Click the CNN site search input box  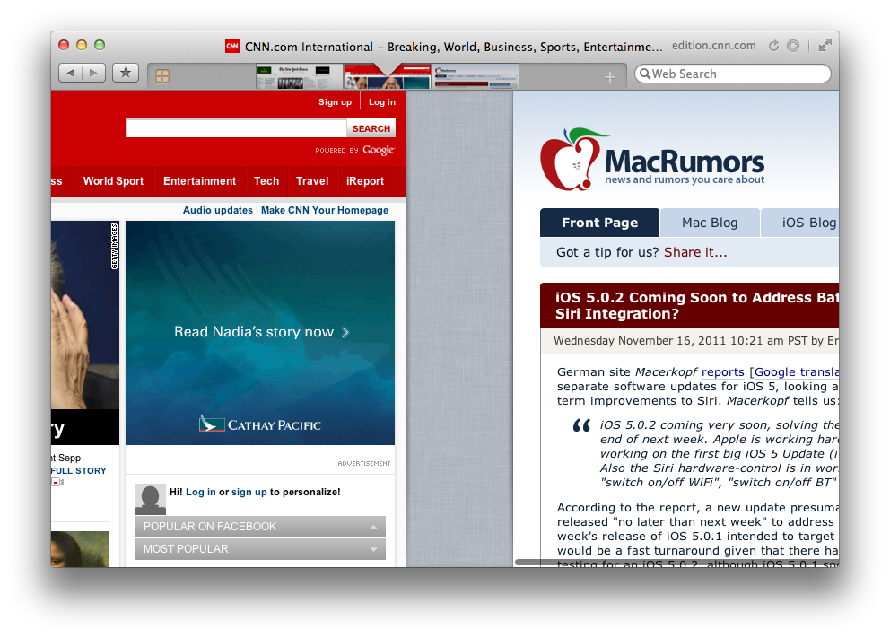click(236, 128)
